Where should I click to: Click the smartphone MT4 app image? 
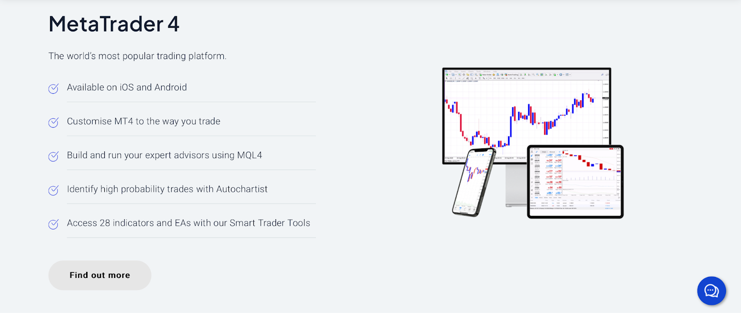(474, 182)
